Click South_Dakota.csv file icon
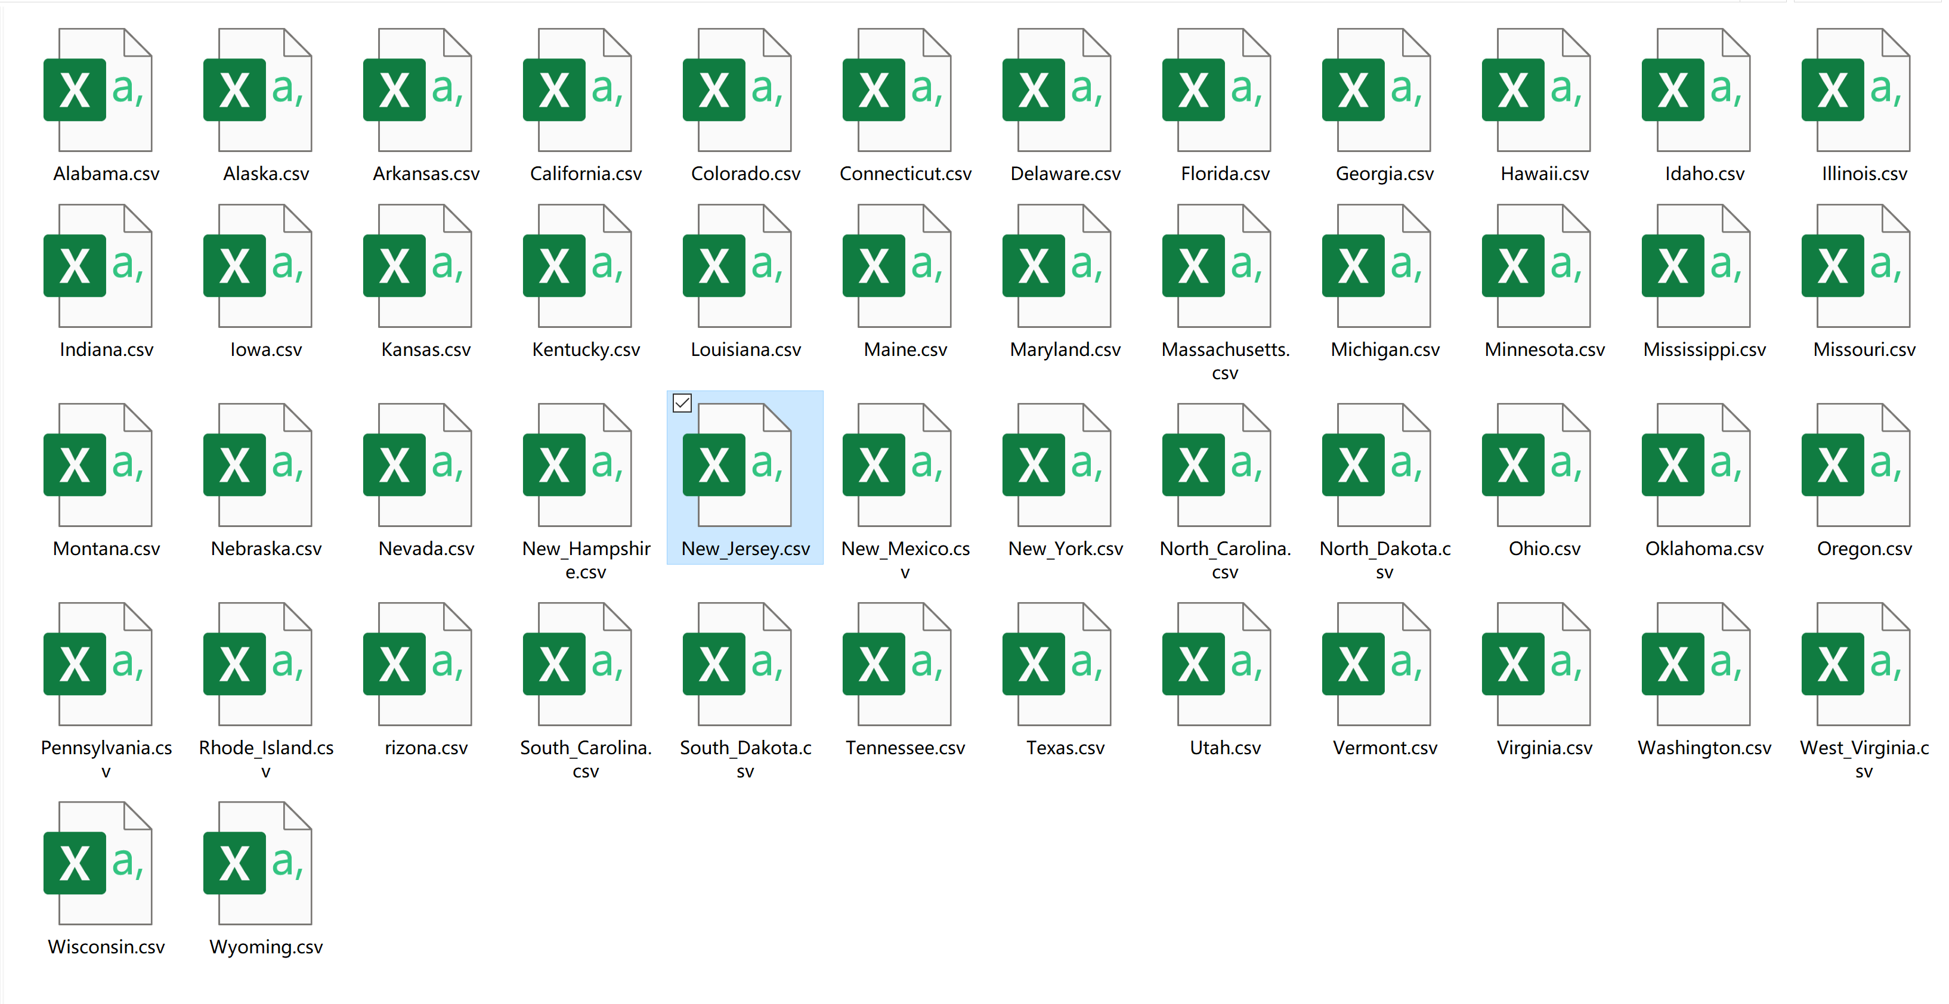This screenshot has height=1004, width=1949. (x=737, y=664)
